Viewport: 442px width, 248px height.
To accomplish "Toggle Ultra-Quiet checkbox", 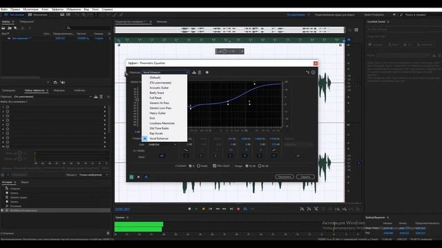I will point(215,166).
